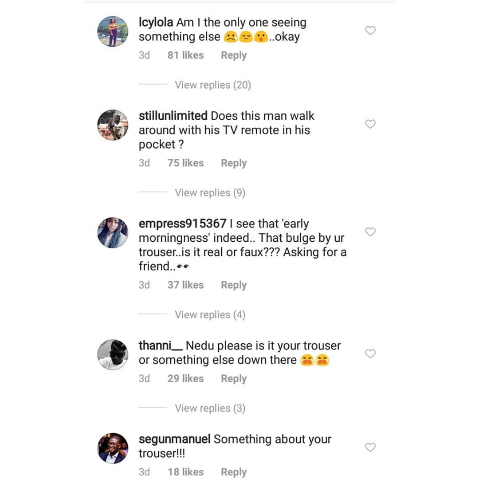
Task: Expand View replies (4)
Action: click(x=210, y=314)
